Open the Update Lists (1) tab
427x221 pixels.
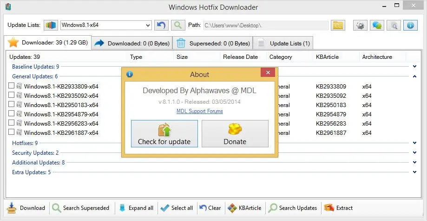283,43
